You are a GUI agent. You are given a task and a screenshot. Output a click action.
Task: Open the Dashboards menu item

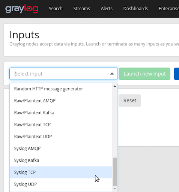coord(135,9)
